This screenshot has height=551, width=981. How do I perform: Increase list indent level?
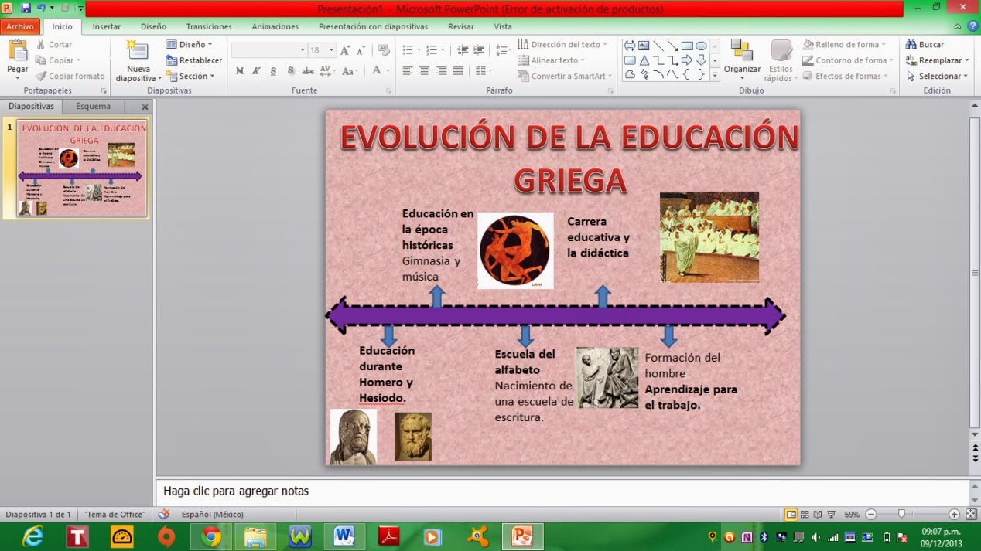pos(480,50)
